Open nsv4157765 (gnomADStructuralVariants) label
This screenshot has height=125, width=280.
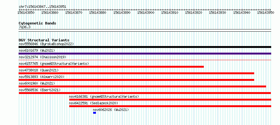click(54, 64)
